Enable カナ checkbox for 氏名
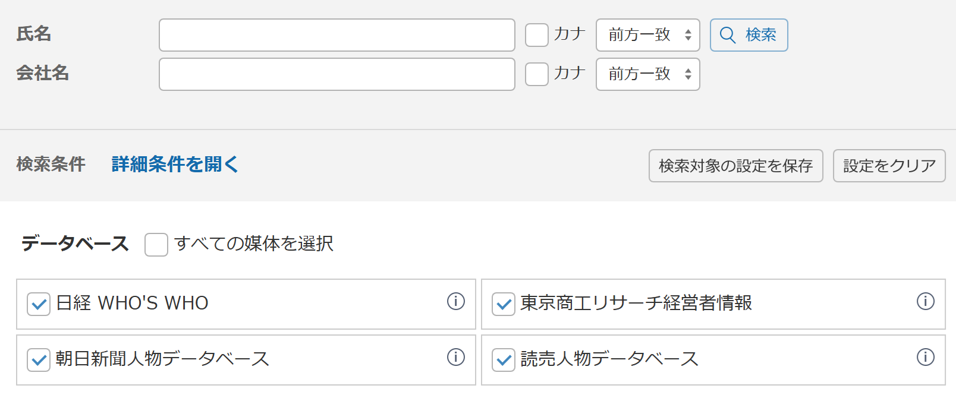956x398 pixels. pos(537,35)
